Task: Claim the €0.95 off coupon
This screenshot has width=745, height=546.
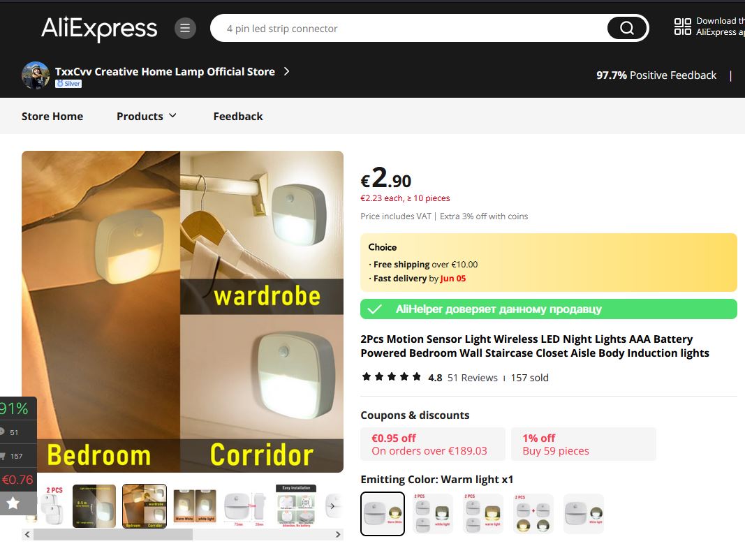Action: click(x=432, y=444)
